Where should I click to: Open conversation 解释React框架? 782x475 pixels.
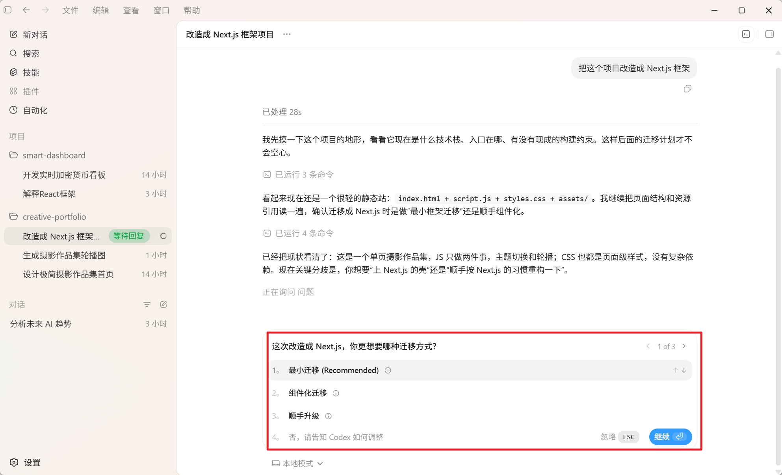87,194
